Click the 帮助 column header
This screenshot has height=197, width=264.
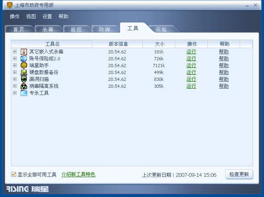click(x=224, y=44)
